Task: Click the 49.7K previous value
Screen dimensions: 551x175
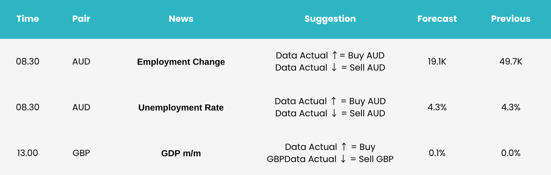Action: coord(511,61)
